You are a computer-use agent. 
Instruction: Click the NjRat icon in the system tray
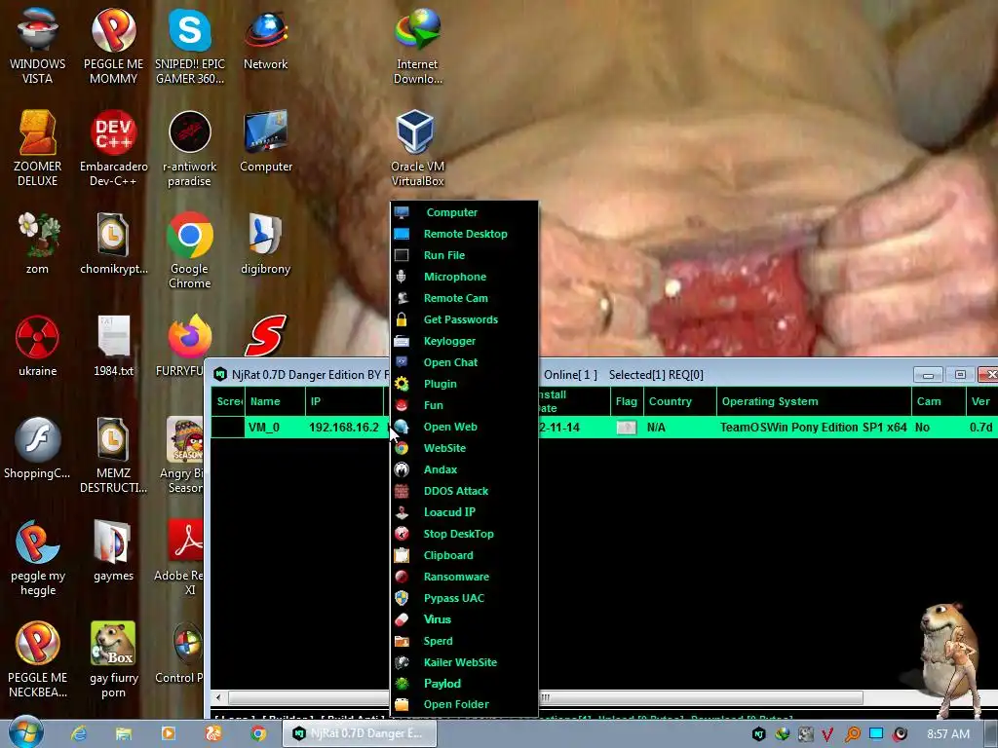pos(758,734)
